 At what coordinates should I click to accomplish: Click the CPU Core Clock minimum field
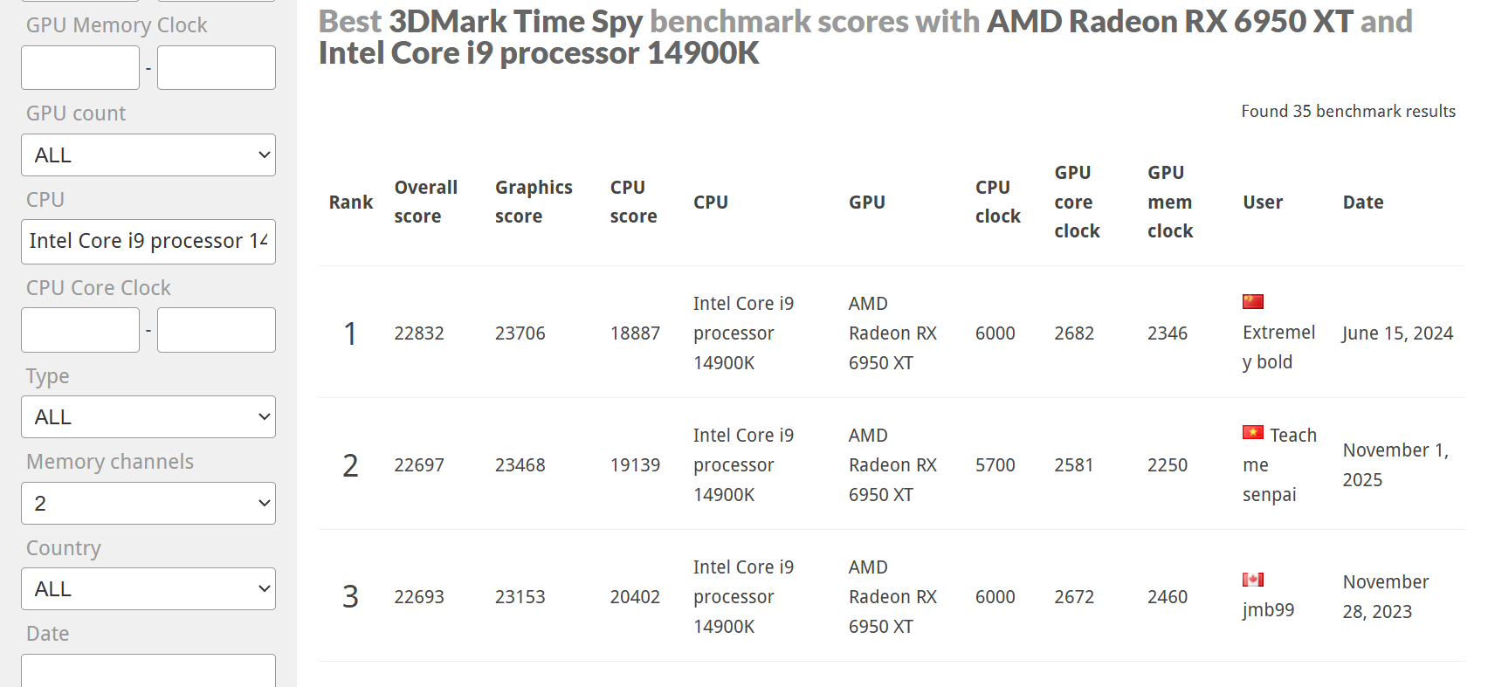point(80,330)
